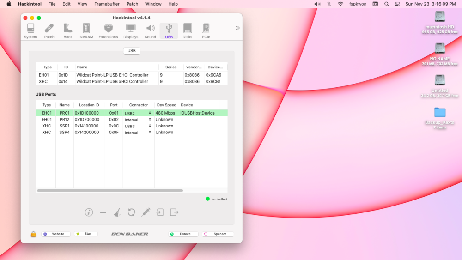The height and width of the screenshot is (260, 462).
Task: Click the menu bar date and time
Action: tap(431, 4)
